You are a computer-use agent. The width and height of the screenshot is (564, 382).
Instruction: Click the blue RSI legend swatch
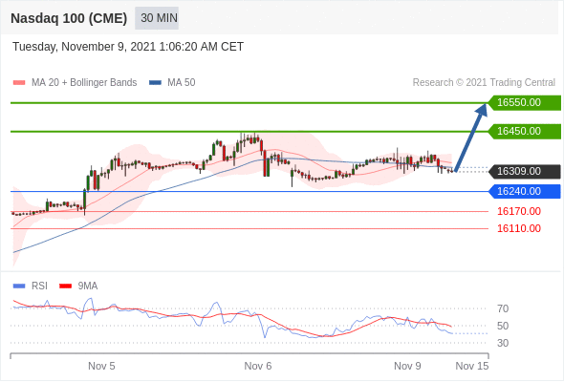pos(19,286)
